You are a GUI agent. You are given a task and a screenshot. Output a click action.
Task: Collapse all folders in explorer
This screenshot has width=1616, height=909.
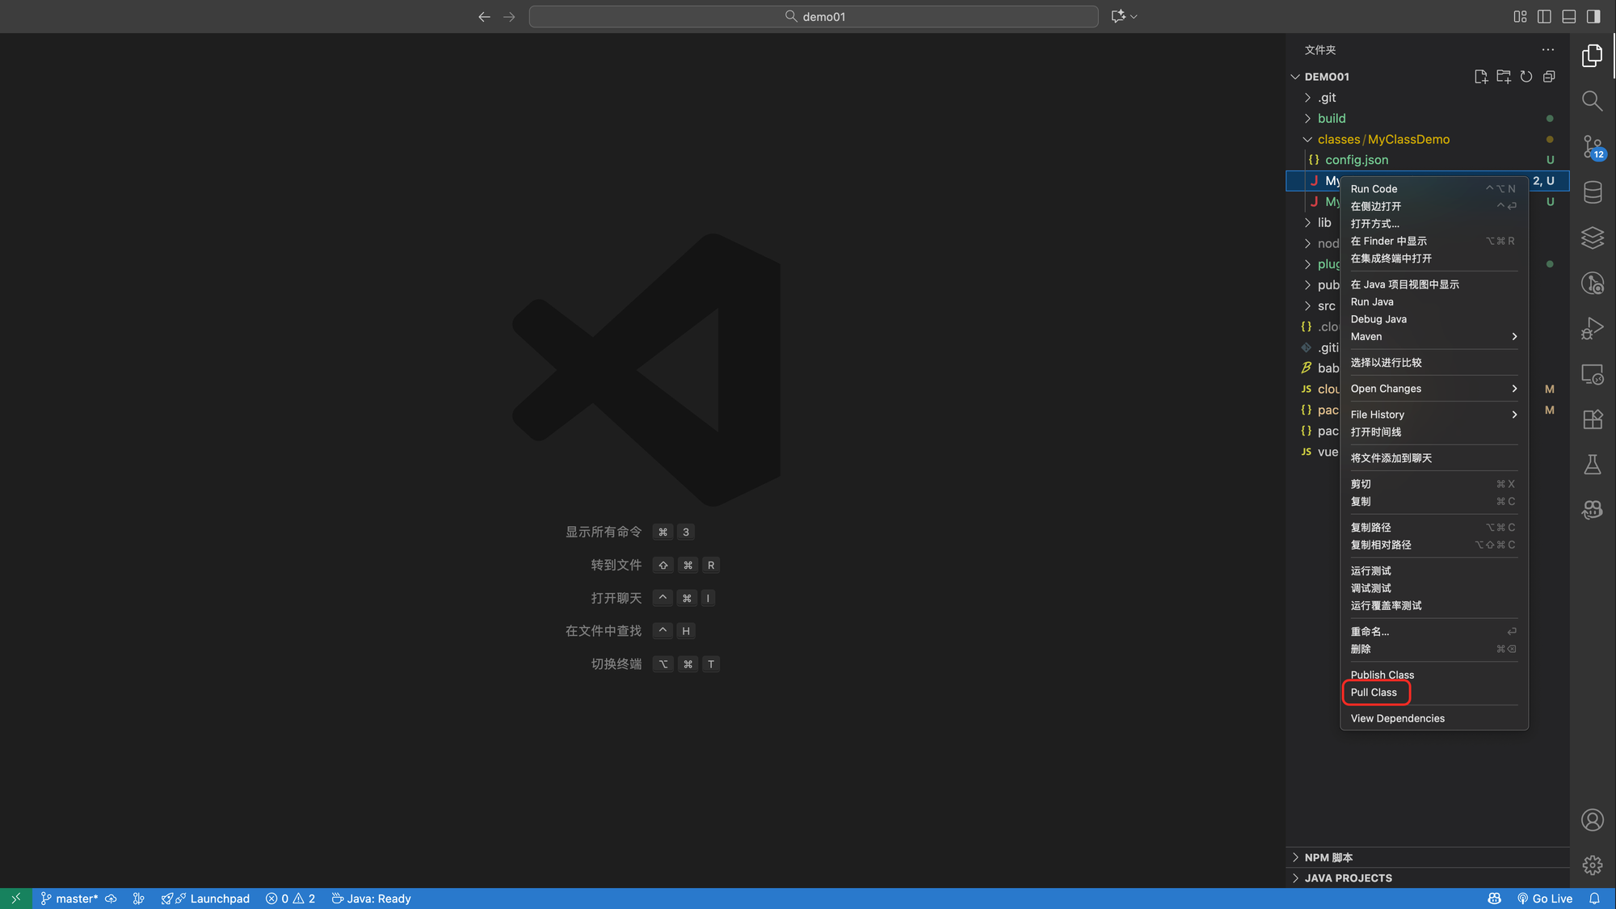click(x=1548, y=77)
